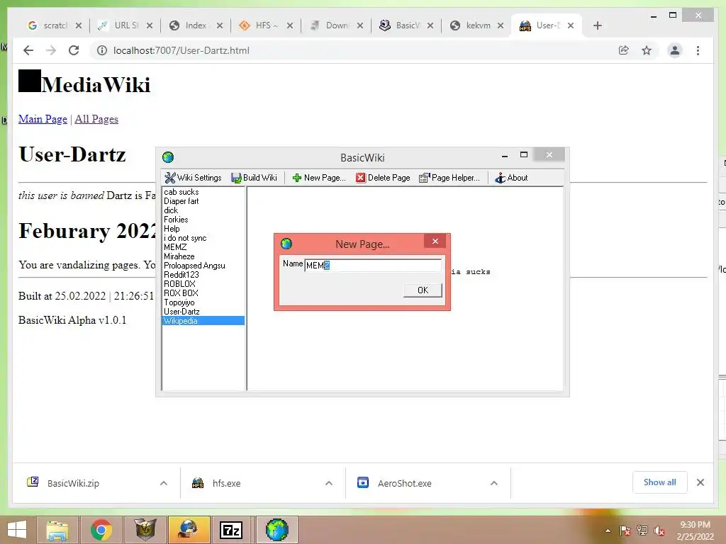The height and width of the screenshot is (544, 726).
Task: Expand options for AeroShot.exe download
Action: click(494, 483)
